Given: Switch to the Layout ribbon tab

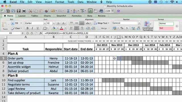Looking at the screenshot, I should click(22, 16).
